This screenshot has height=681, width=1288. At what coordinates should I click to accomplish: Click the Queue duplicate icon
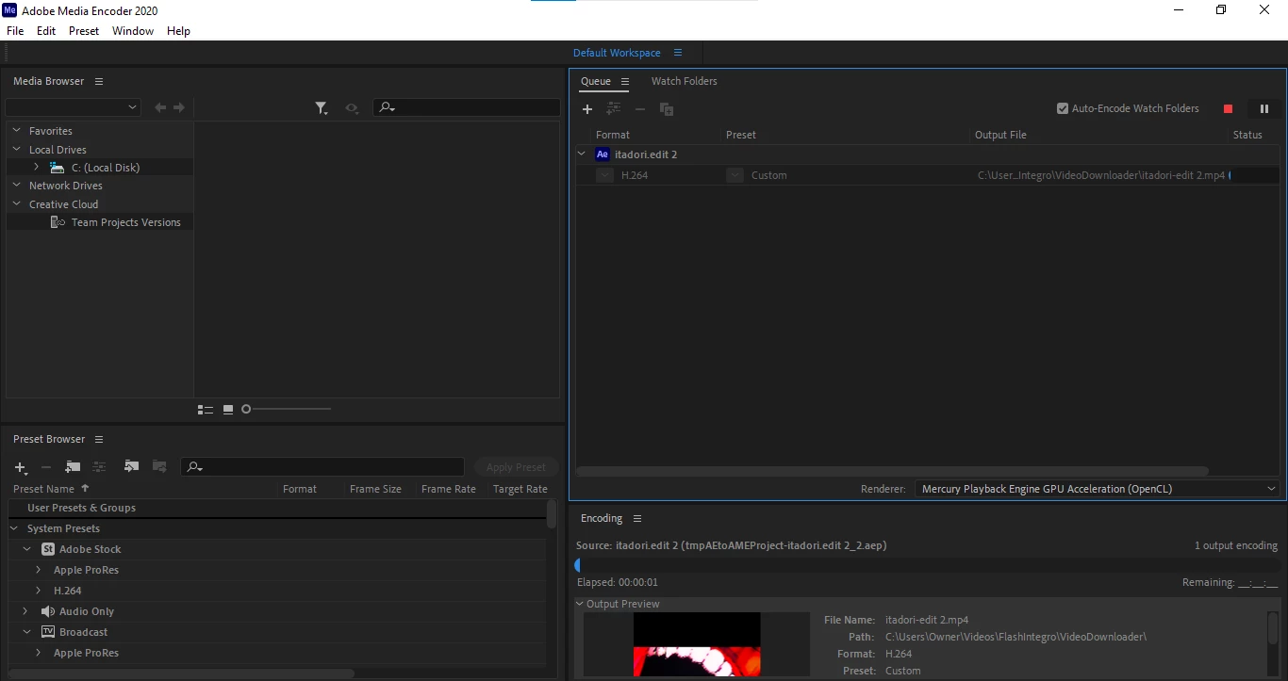[667, 109]
